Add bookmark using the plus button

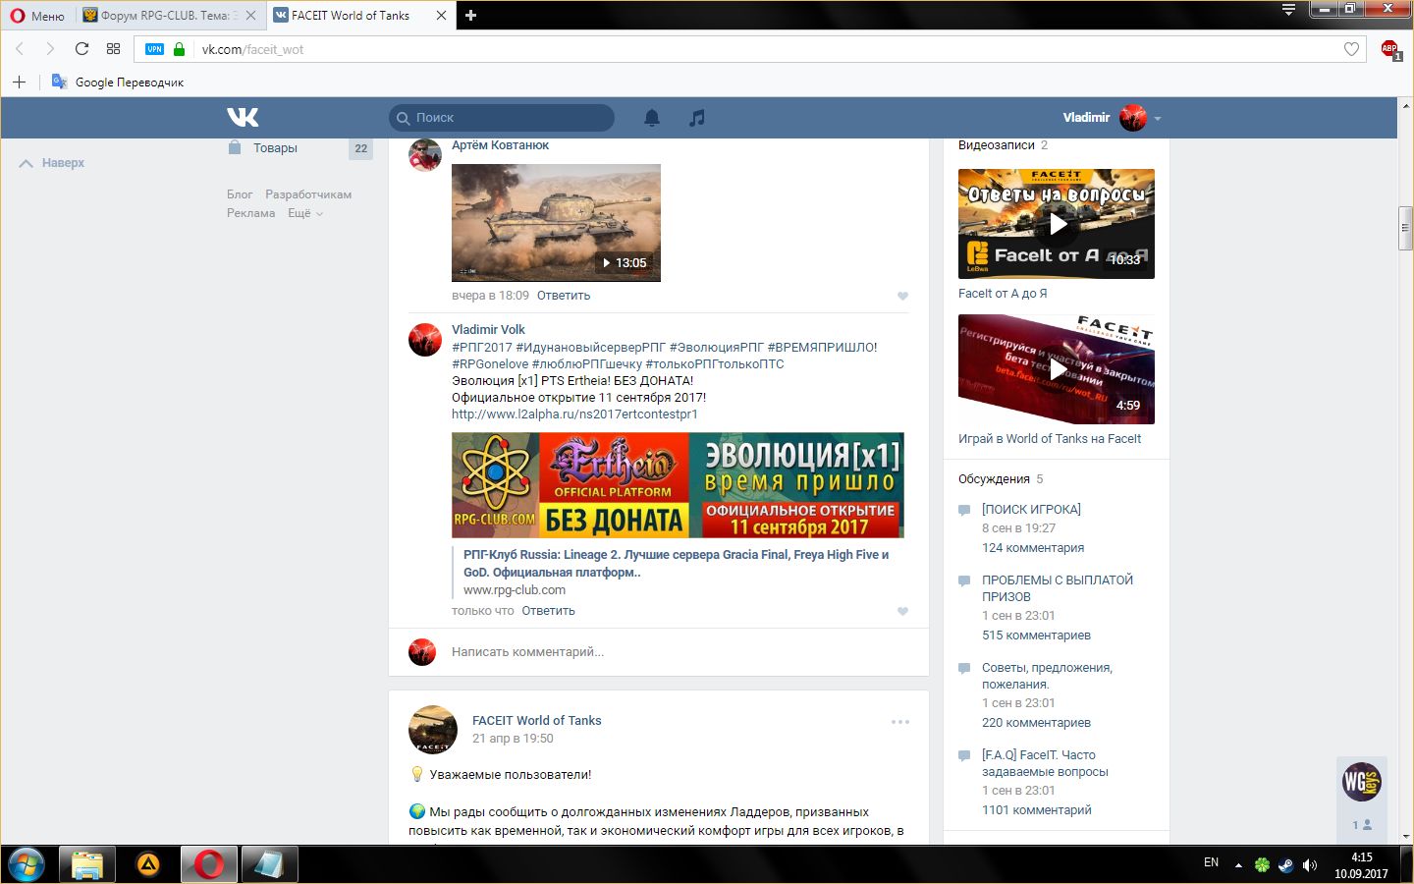(19, 82)
